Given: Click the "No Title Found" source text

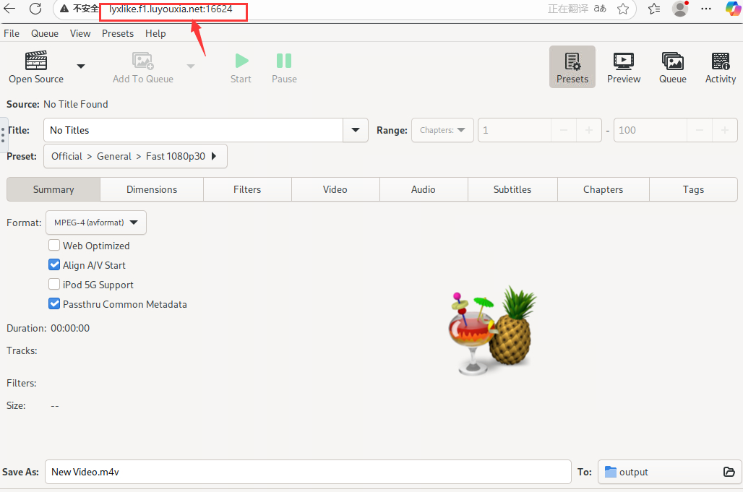Looking at the screenshot, I should click(76, 104).
